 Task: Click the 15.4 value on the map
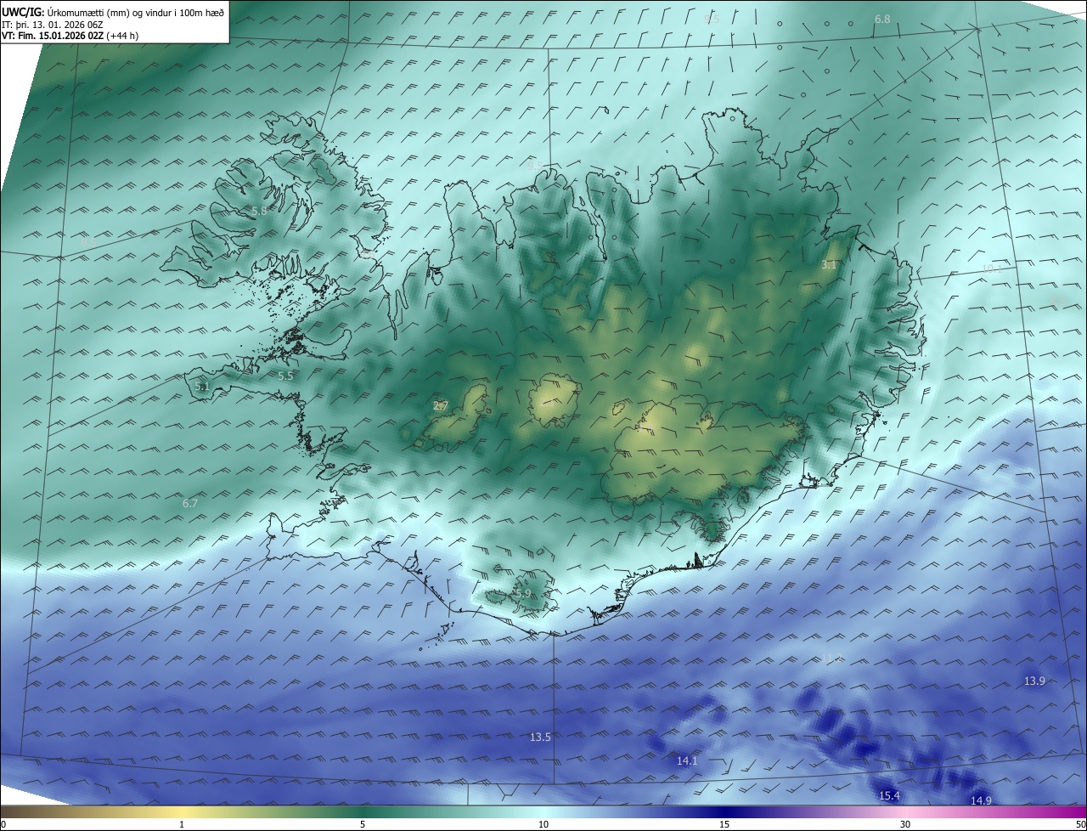click(889, 795)
